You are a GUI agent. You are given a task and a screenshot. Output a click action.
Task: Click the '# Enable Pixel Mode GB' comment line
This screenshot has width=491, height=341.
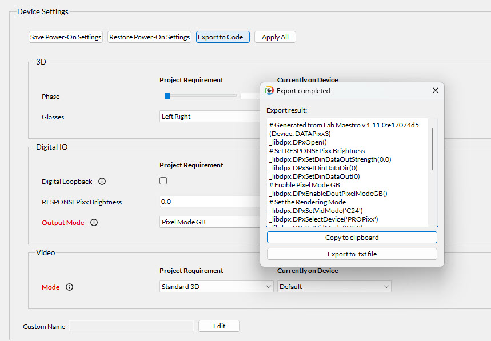304,185
